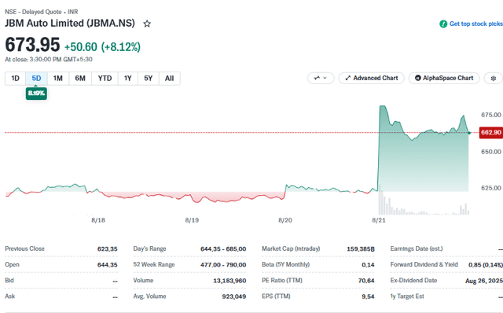This screenshot has height=313, width=503.
Task: Click the green stock picks badge icon
Action: (443, 24)
